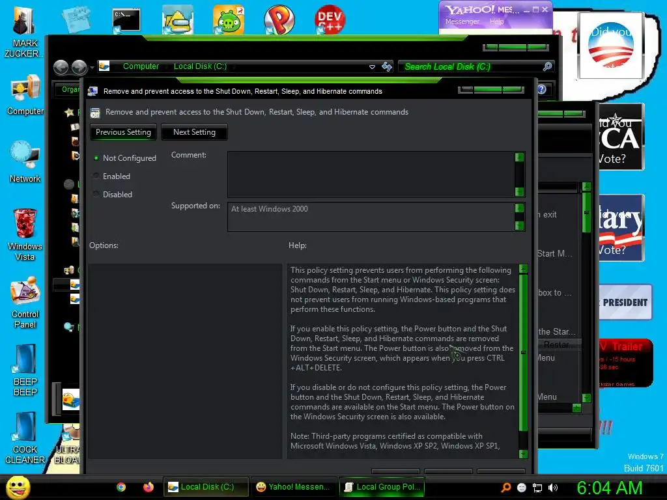Click Computer in Explorer address bar
Image resolution: width=667 pixels, height=500 pixels.
pyautogui.click(x=141, y=66)
